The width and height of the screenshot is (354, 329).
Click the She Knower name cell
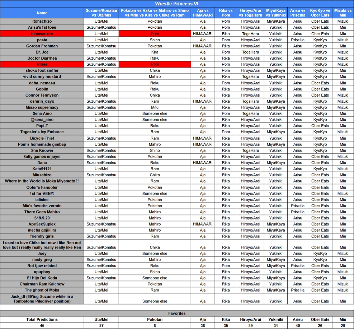[x=42, y=150]
